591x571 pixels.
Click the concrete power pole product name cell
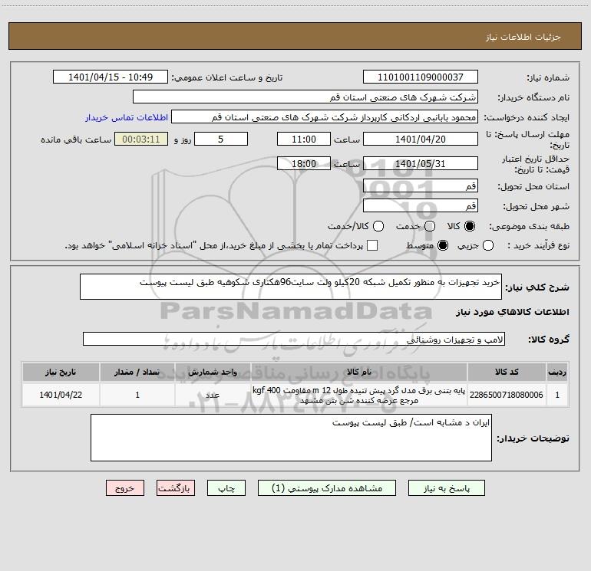tap(359, 395)
